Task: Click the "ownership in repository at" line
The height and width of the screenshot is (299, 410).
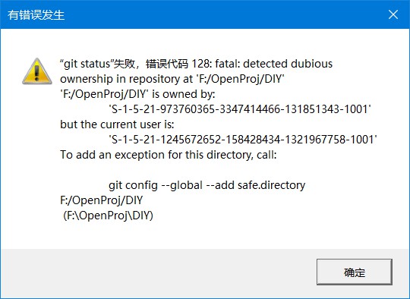Action: [172, 79]
